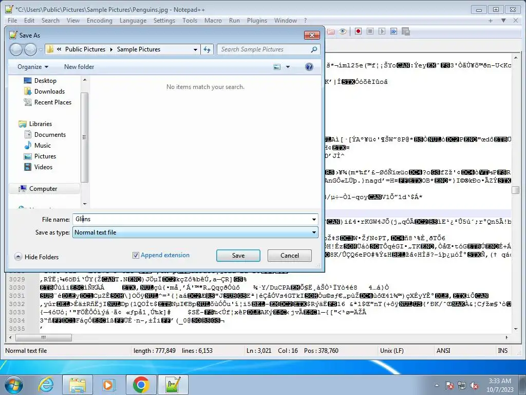
Task: Click the Sample Pictures breadcrumb
Action: click(x=139, y=49)
